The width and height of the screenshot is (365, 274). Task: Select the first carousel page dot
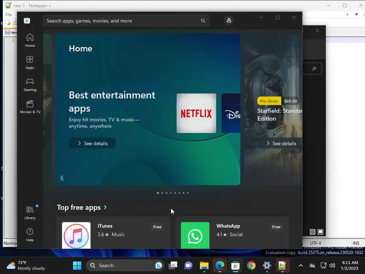[x=158, y=193]
